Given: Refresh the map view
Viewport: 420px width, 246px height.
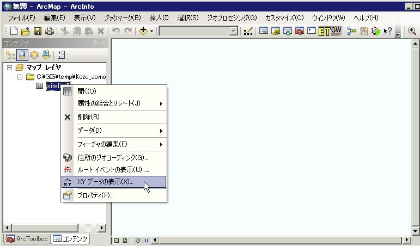Looking at the screenshot, I should pyautogui.click(x=138, y=241).
